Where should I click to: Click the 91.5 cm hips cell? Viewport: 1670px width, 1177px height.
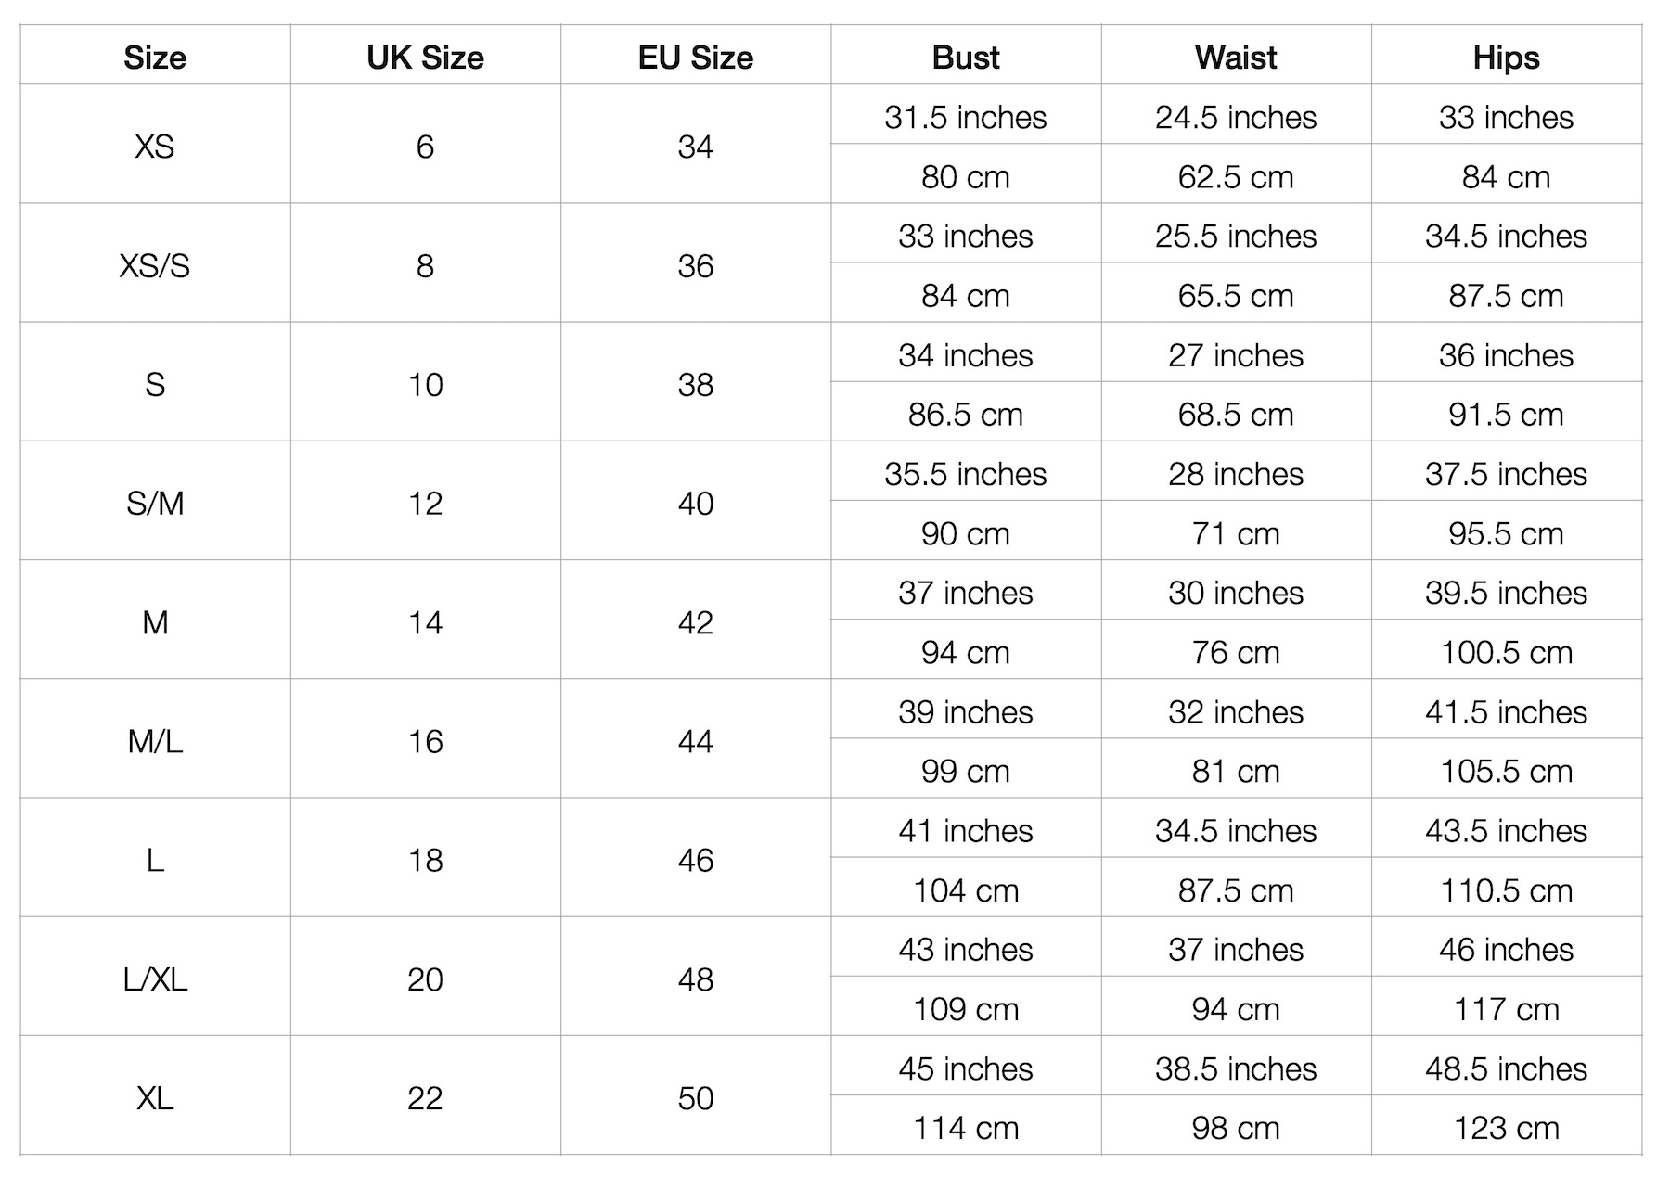(1506, 415)
